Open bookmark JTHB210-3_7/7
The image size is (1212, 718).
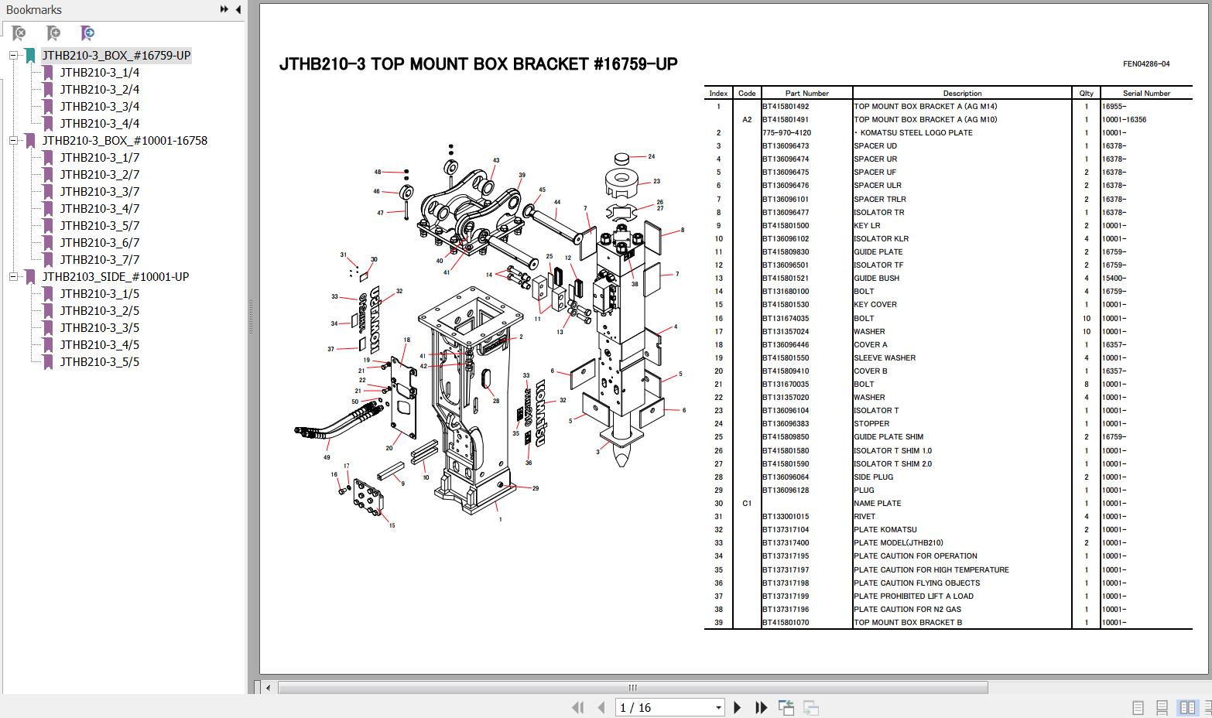[x=100, y=260]
